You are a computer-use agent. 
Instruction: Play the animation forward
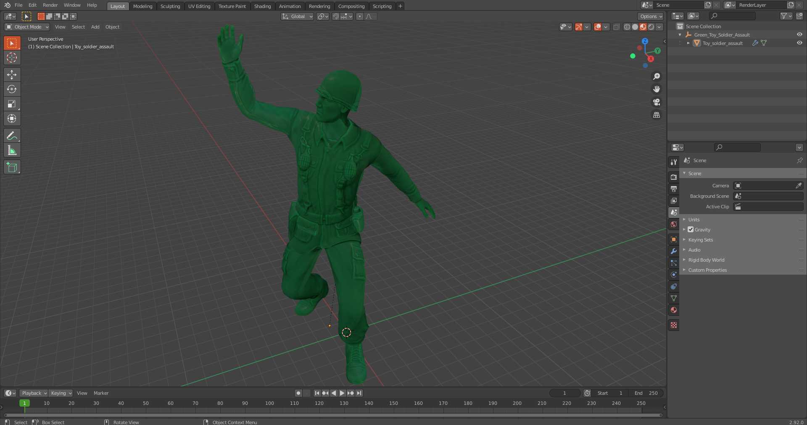coord(342,393)
